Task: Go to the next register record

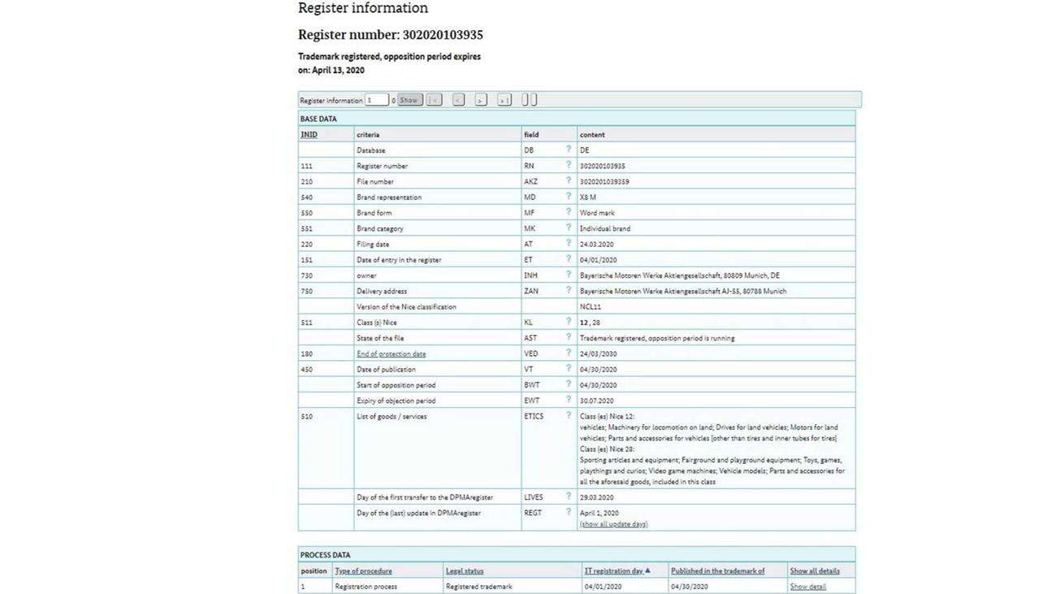Action: tap(481, 100)
